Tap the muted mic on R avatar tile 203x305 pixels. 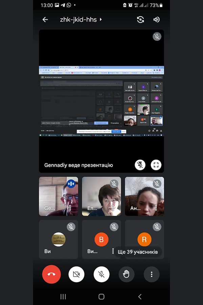pos(157,227)
